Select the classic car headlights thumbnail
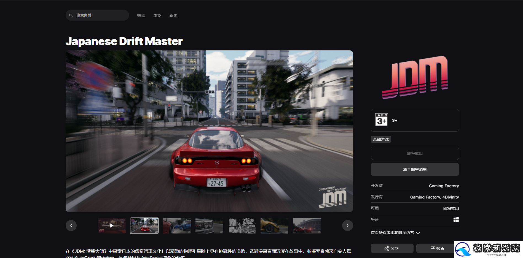Viewport: 523px width, 258px height. 209,226
